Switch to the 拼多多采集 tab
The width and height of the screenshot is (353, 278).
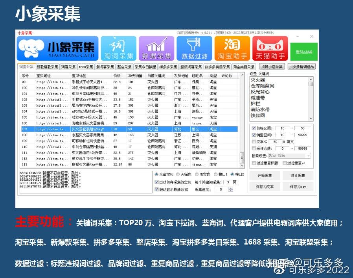tap(168, 67)
